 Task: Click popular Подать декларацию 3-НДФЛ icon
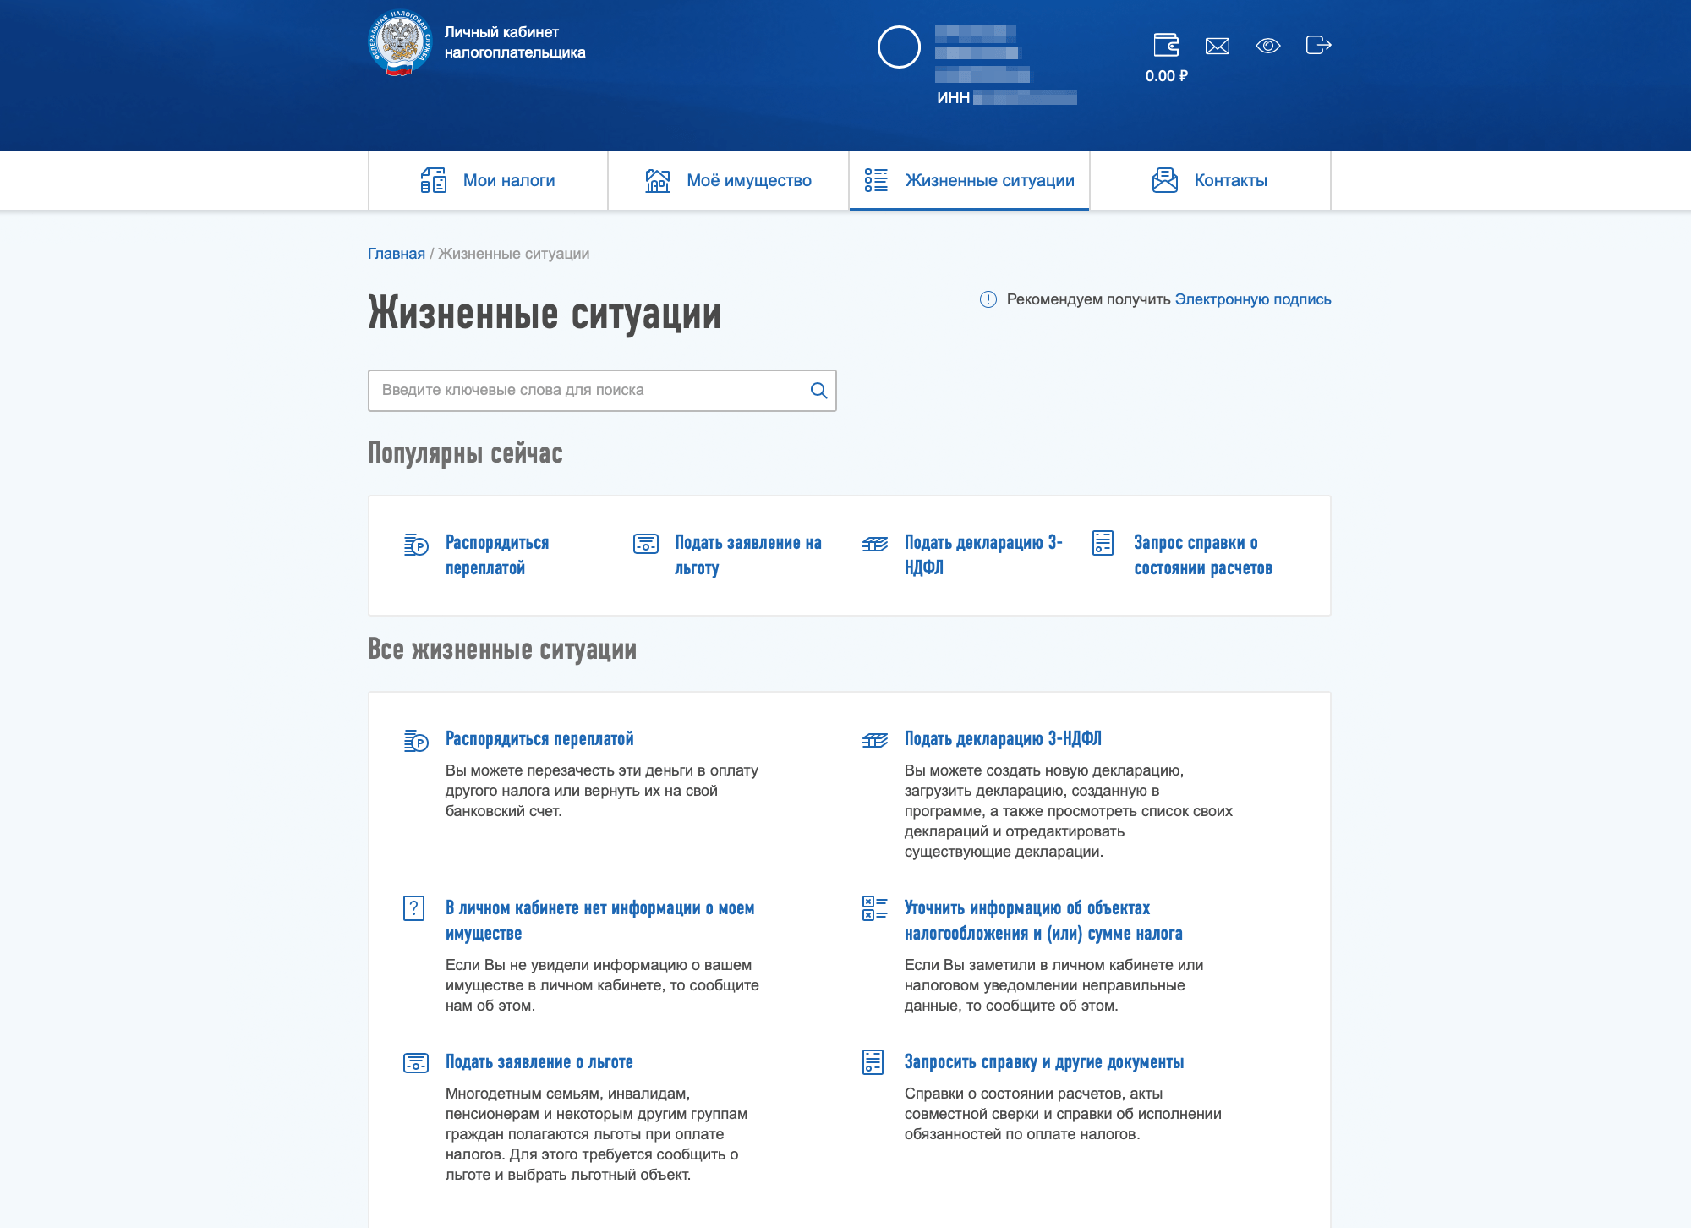click(x=875, y=544)
